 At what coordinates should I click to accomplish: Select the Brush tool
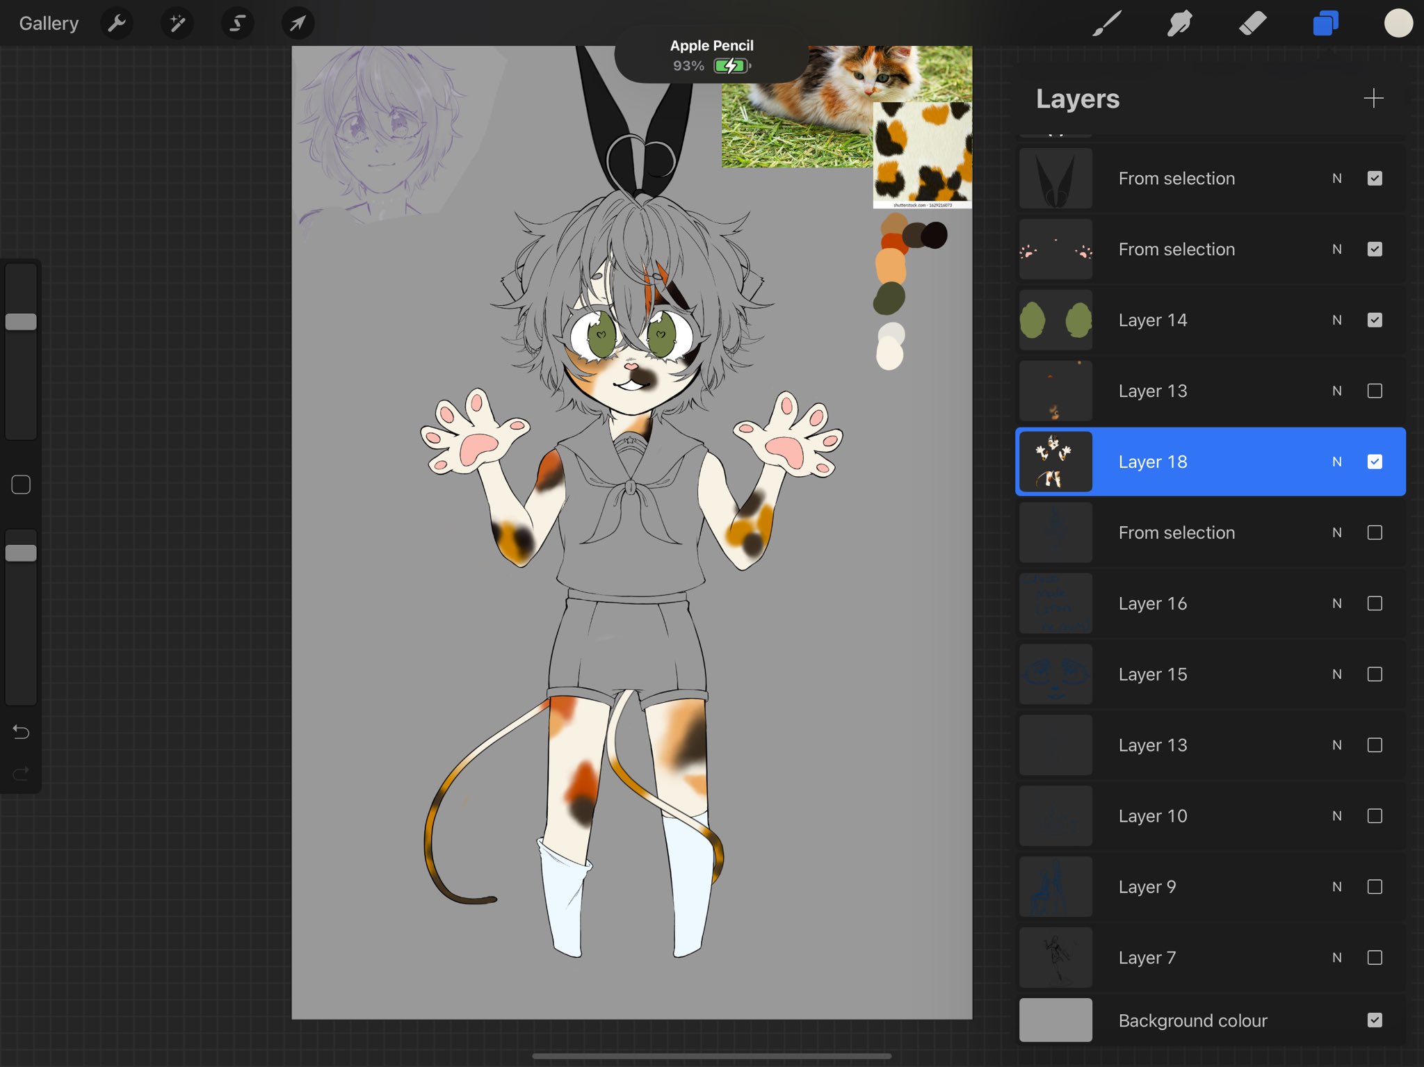click(1106, 23)
